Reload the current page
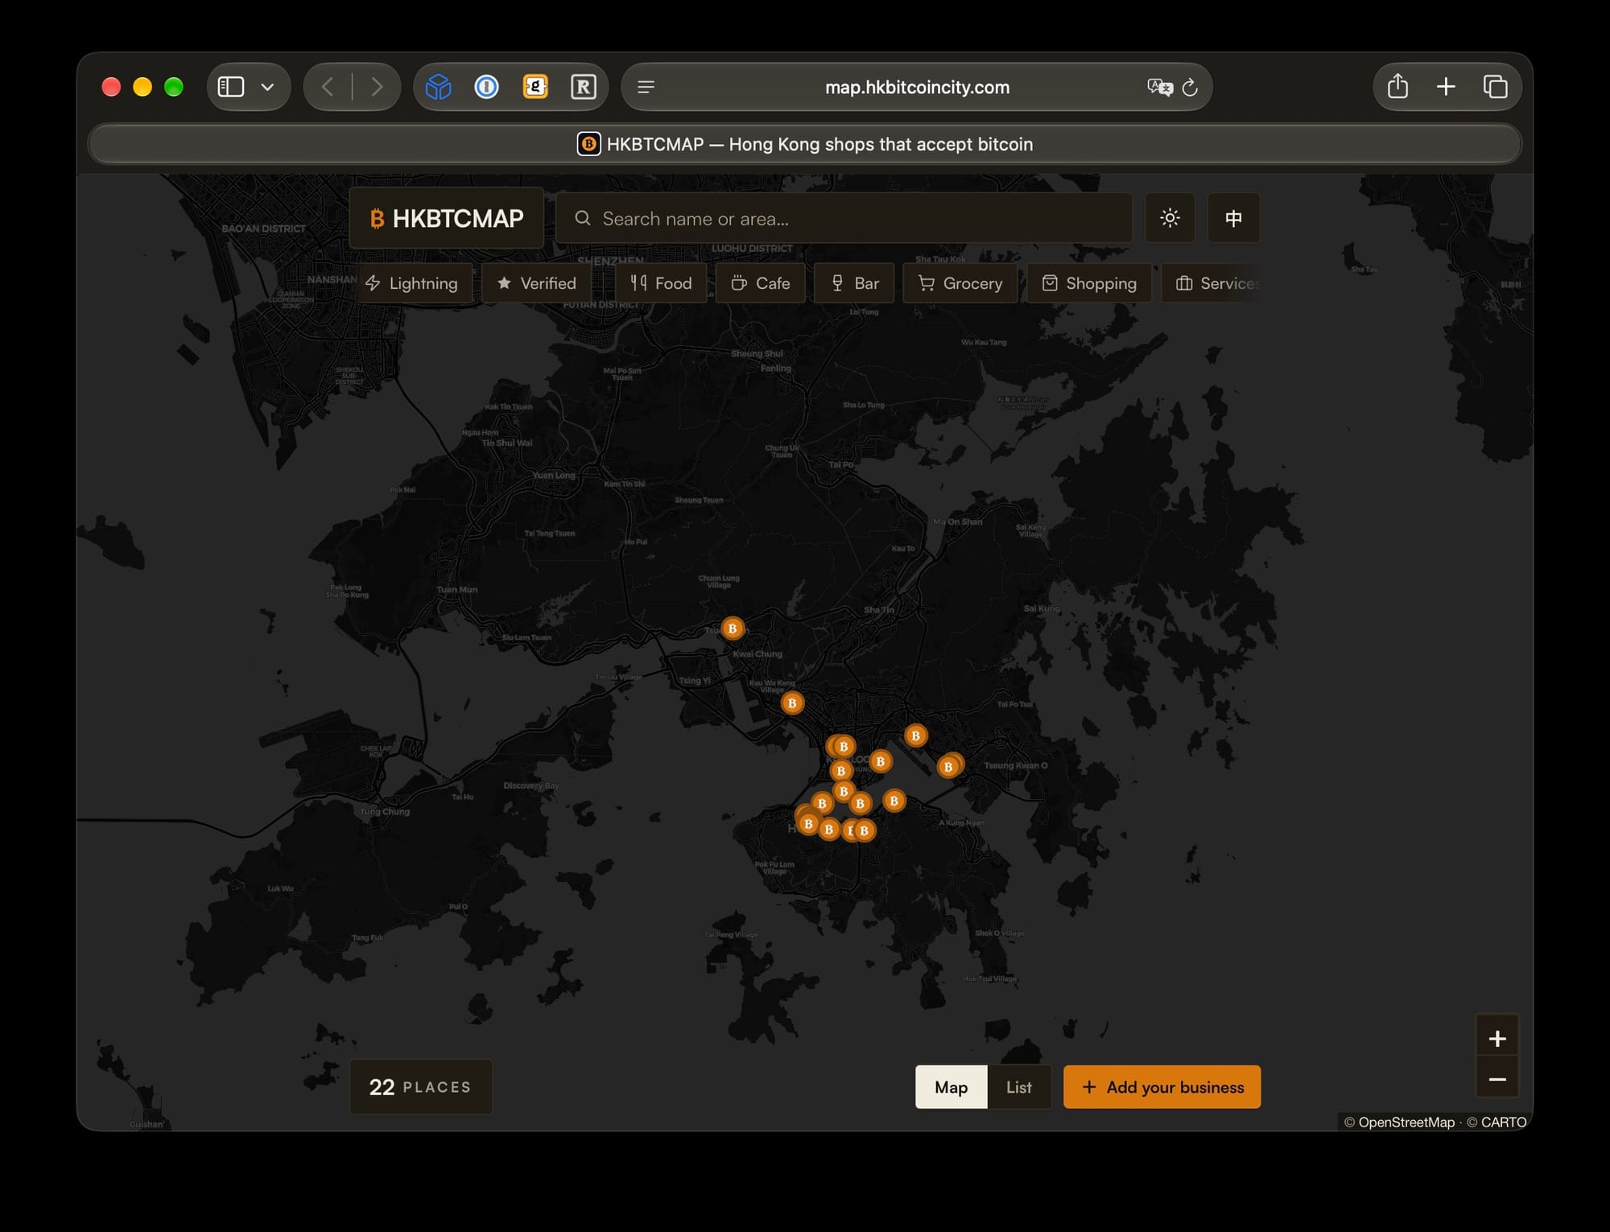Image resolution: width=1610 pixels, height=1232 pixels. (1191, 87)
